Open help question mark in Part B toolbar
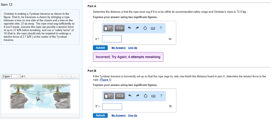Viewport: 272px width, 119px height. [161, 96]
